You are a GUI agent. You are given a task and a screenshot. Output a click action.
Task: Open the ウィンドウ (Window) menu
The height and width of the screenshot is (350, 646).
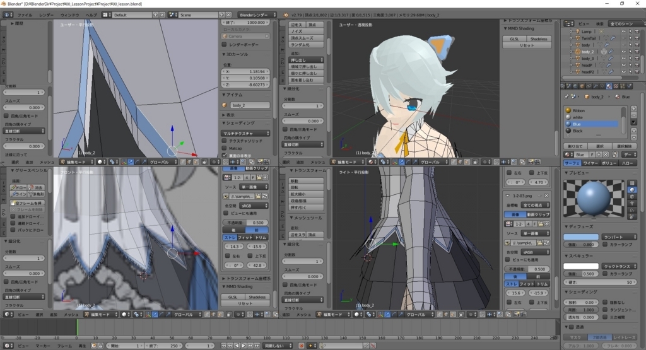pos(69,15)
